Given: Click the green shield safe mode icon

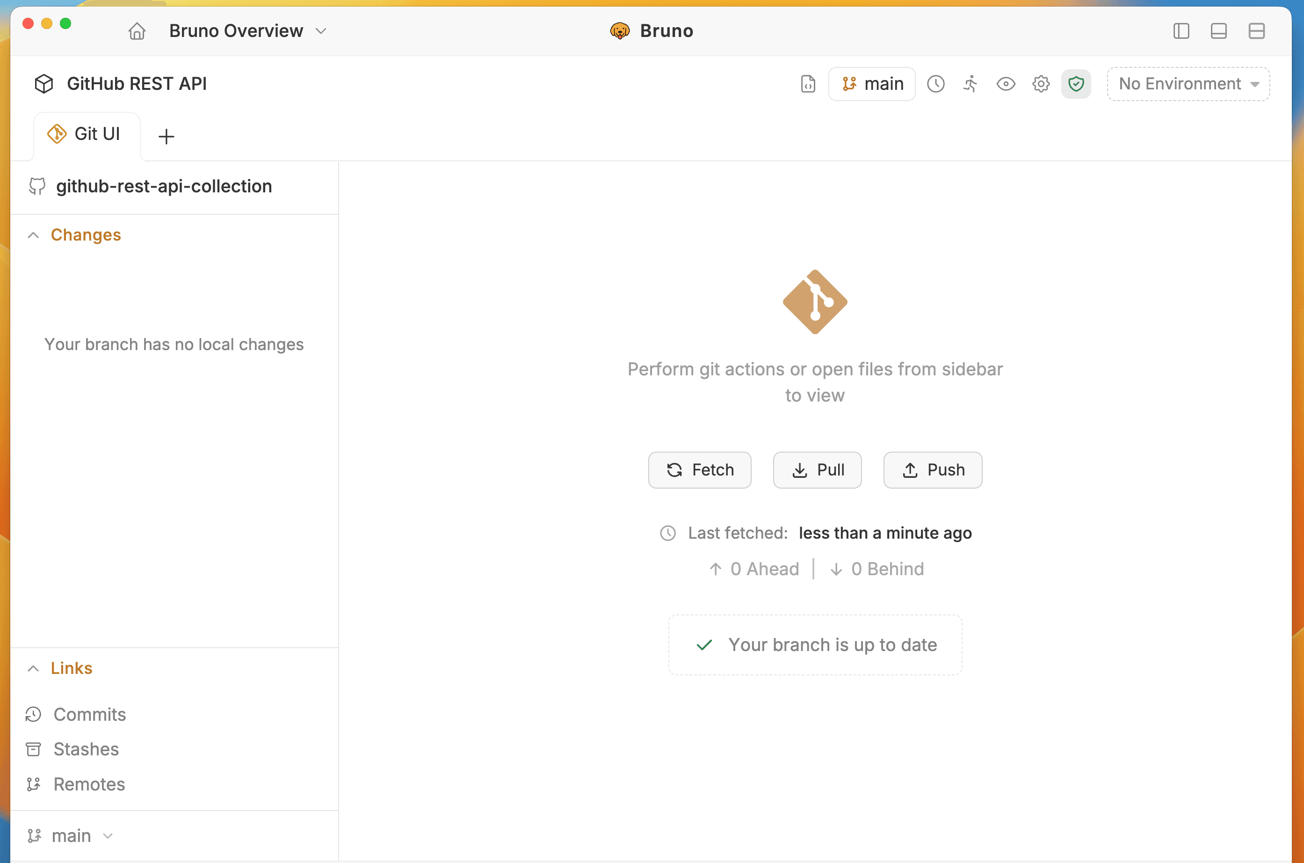Looking at the screenshot, I should [1076, 84].
